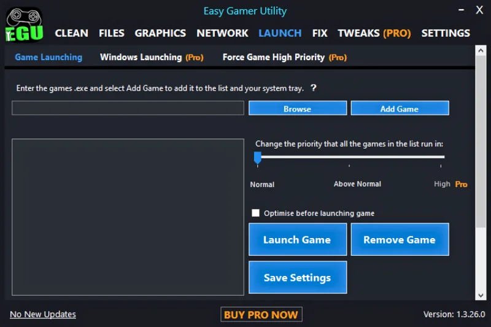Image resolution: width=491 pixels, height=327 pixels.
Task: Switch to the GRAPHICS section
Action: (x=160, y=33)
